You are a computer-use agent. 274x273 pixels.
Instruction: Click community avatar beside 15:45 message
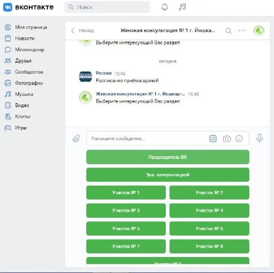85,97
